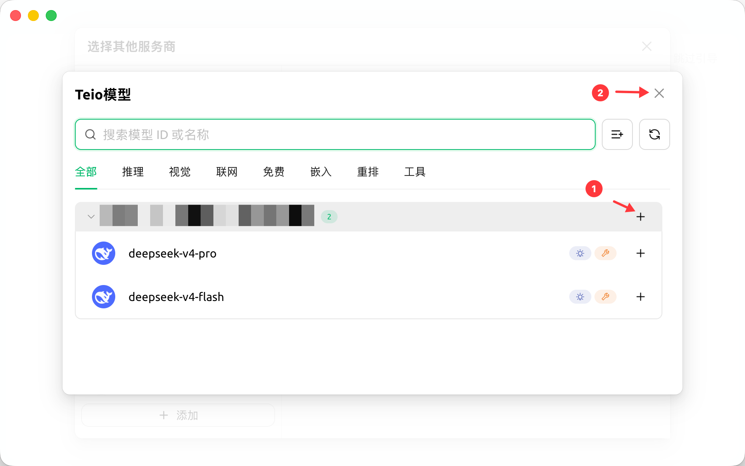This screenshot has width=745, height=466.
Task: Close the Teio模型 dialog
Action: (659, 93)
